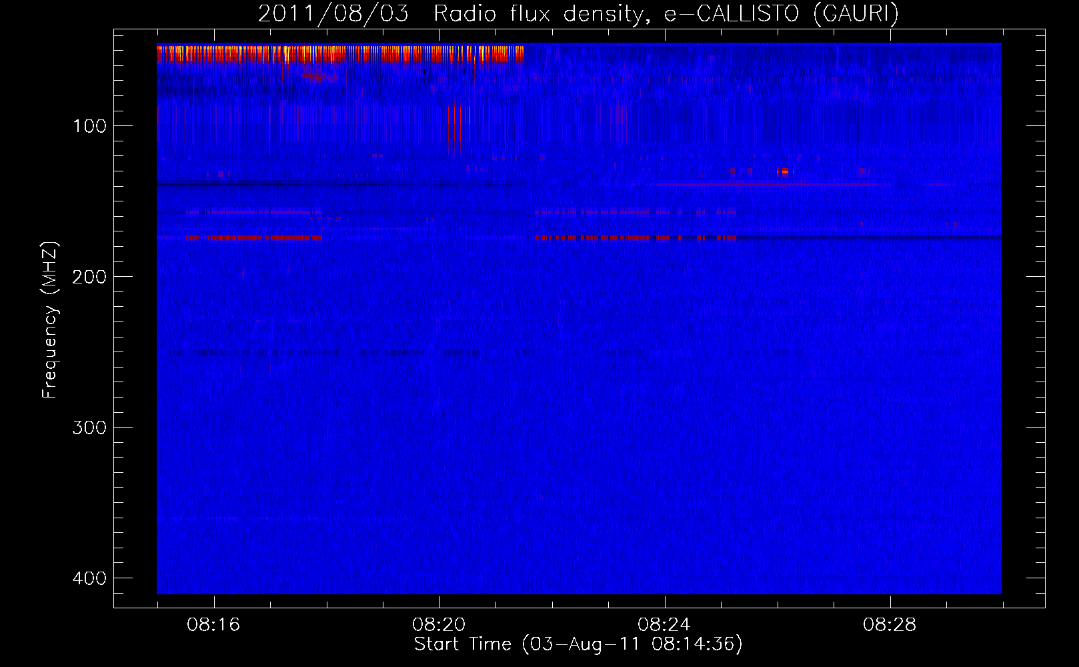Click the 'Frequency (MHZ)' axis label

tap(50, 320)
